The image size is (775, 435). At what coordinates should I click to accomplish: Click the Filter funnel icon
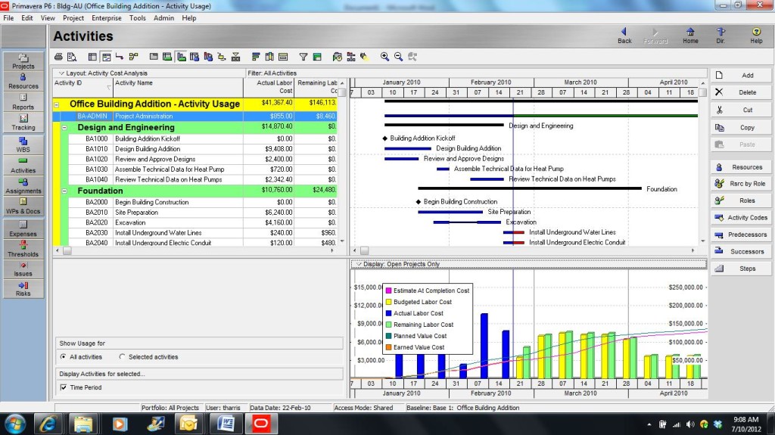tap(303, 57)
